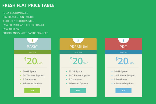The height and width of the screenshot is (104, 156).
Task: Click 24/7 Phone Support in the Basic list
Action: pyautogui.click(x=34, y=75)
